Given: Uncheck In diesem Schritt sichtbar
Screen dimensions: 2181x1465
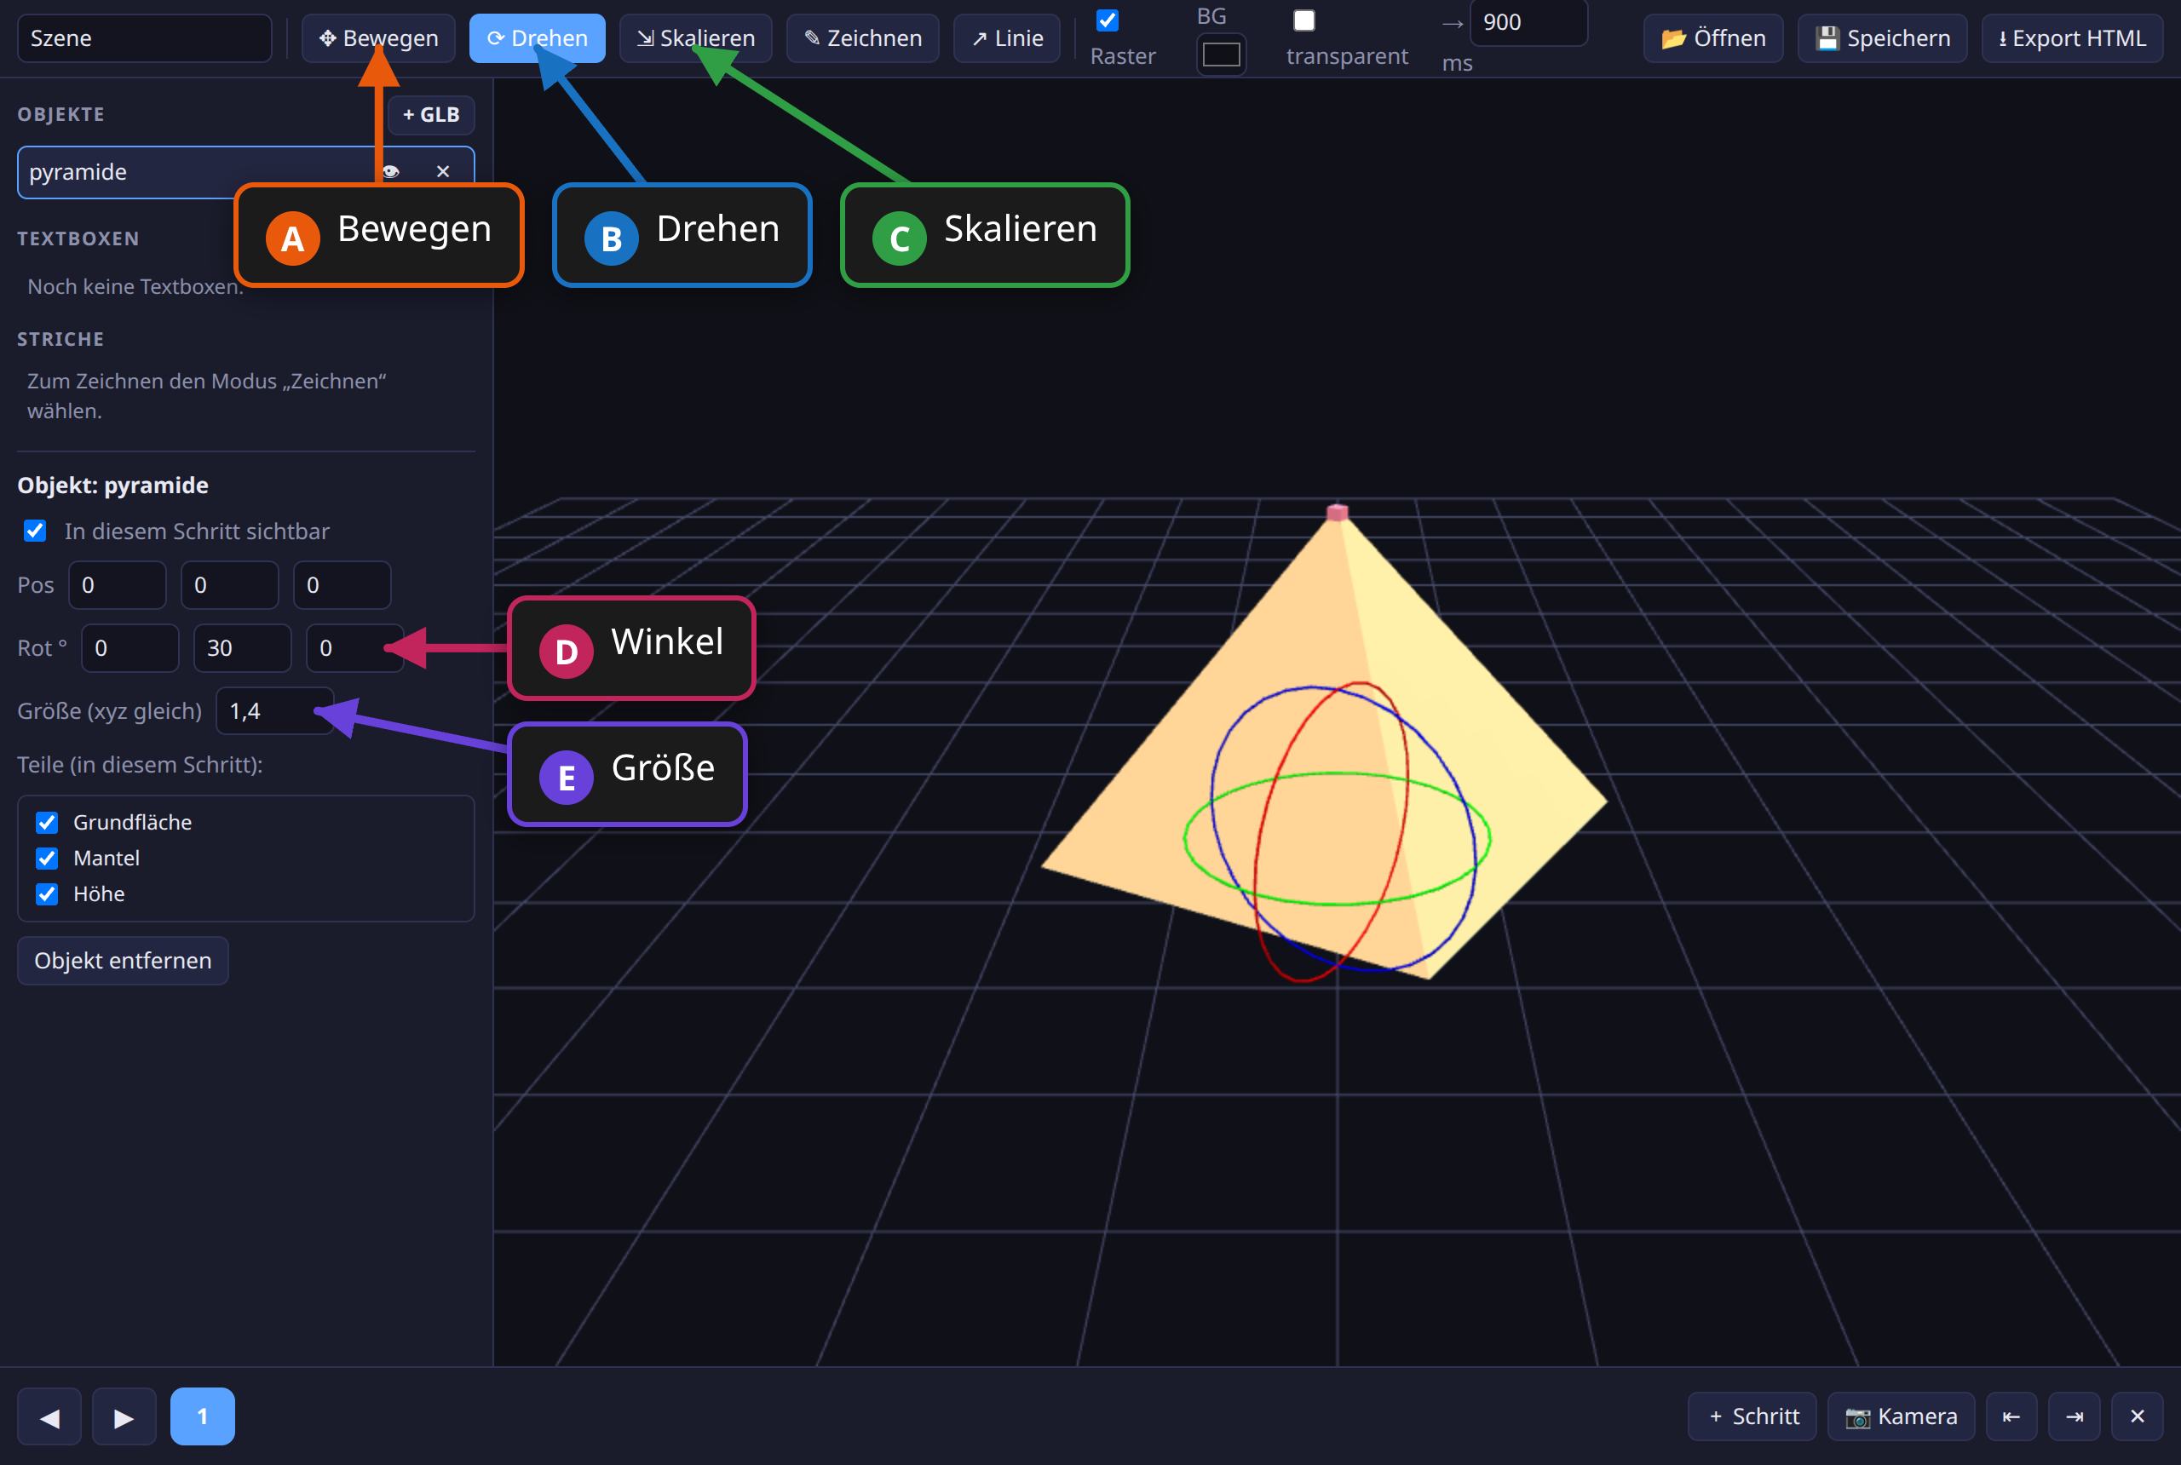Looking at the screenshot, I should pos(35,531).
